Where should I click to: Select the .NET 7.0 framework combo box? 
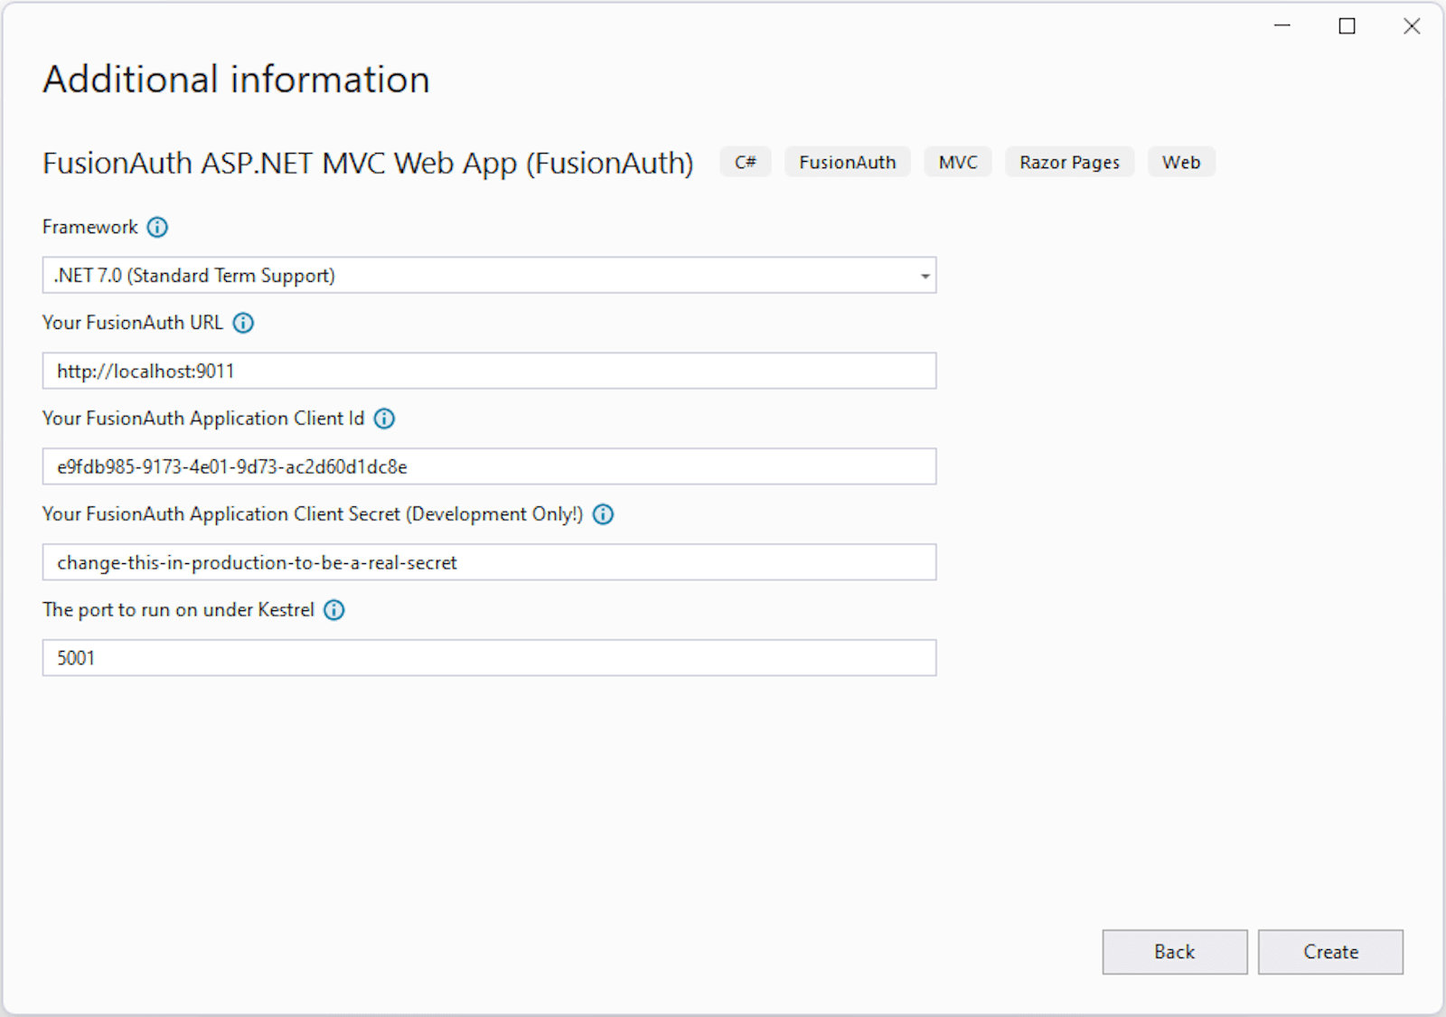pos(488,275)
